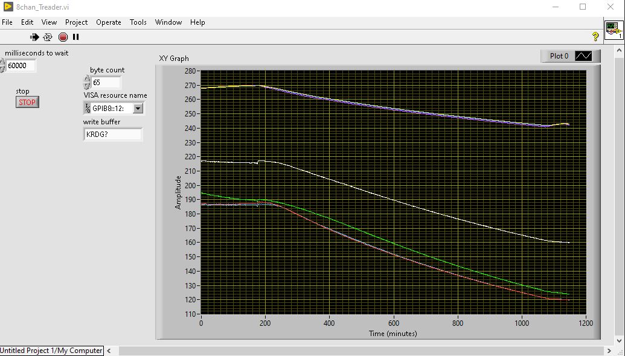Image resolution: width=625 pixels, height=356 pixels.
Task: Click the VI icon in the top-right corner
Action: (614, 30)
